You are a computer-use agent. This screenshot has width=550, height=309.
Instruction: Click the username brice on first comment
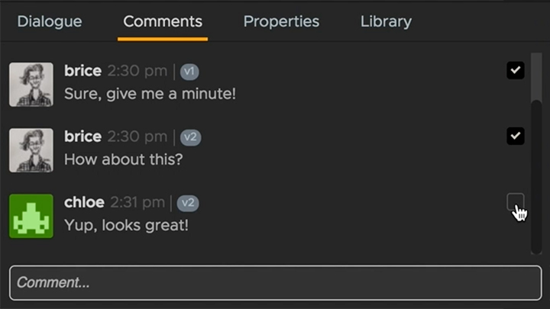pyautogui.click(x=82, y=71)
